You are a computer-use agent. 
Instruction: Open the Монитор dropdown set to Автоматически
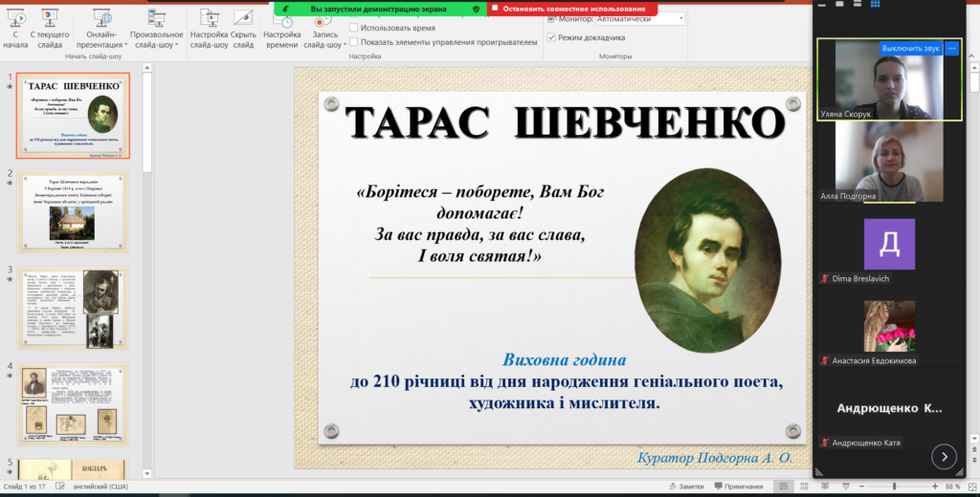pyautogui.click(x=639, y=19)
